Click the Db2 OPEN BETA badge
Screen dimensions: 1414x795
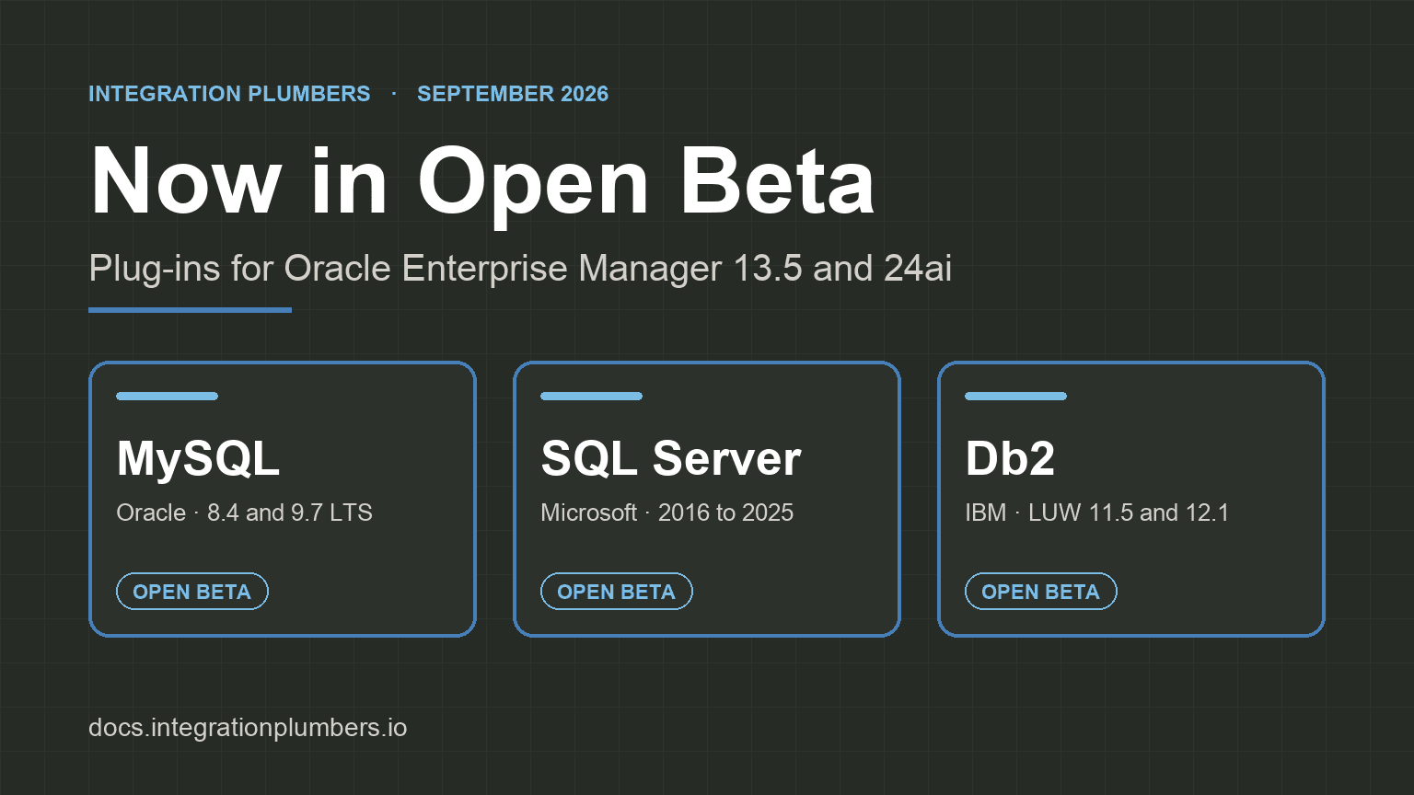coord(1040,592)
